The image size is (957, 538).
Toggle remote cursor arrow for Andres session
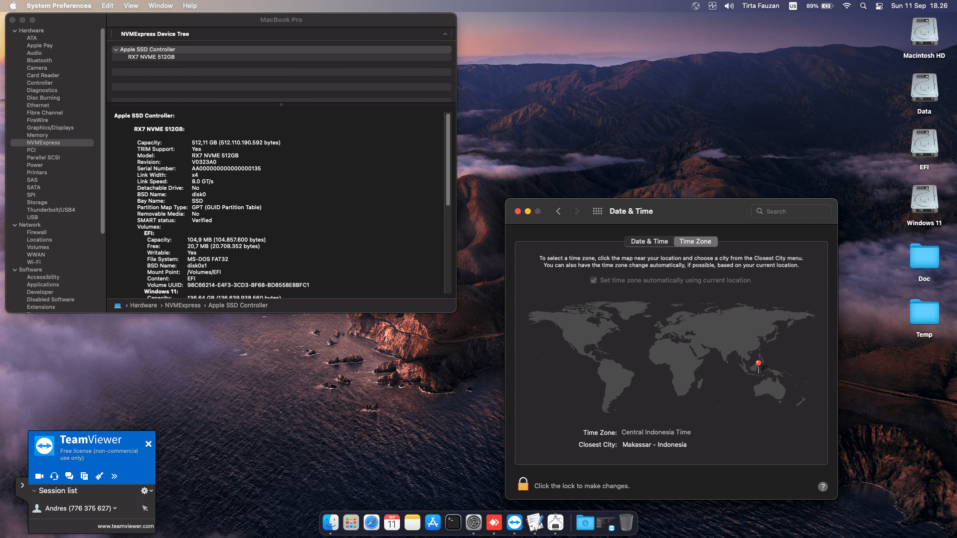pyautogui.click(x=145, y=508)
